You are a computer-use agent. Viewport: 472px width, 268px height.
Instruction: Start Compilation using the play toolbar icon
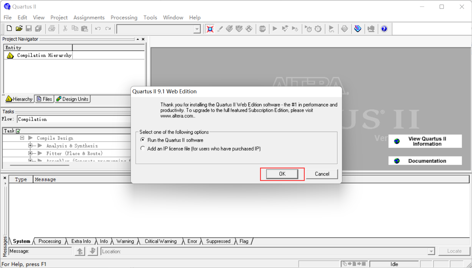tap(275, 28)
